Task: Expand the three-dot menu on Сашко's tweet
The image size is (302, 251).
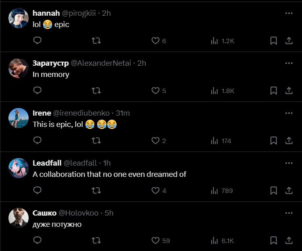Action: [289, 213]
